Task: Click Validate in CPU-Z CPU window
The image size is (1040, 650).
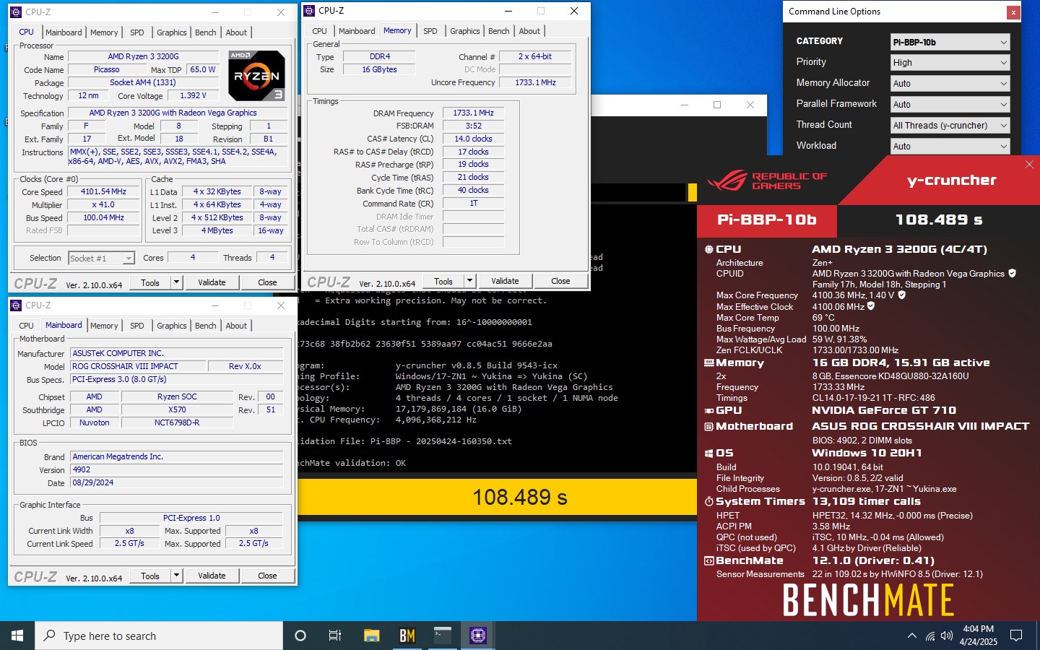Action: [212, 282]
